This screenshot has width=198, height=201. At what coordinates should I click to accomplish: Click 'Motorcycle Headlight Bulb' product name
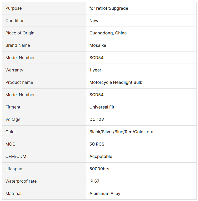pyautogui.click(x=116, y=82)
